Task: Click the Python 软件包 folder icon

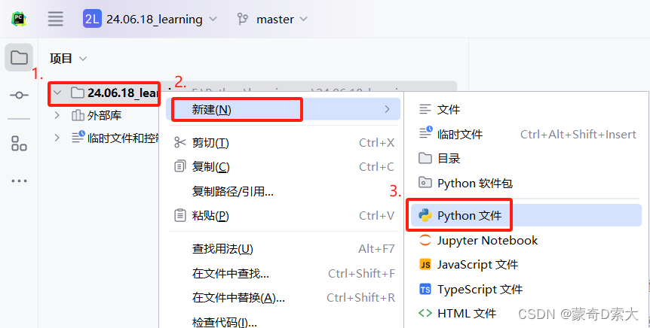Action: pos(425,182)
